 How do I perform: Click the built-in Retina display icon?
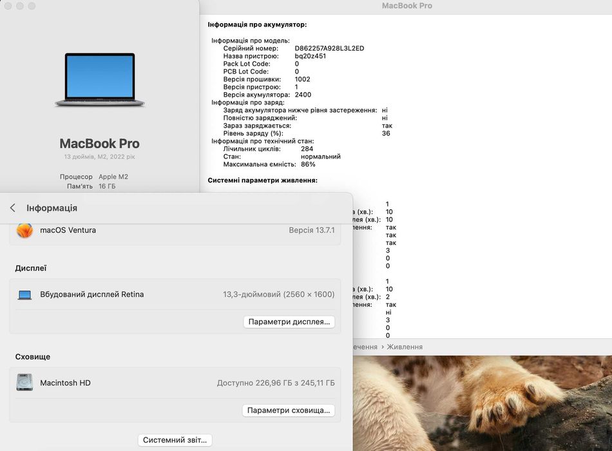[x=24, y=295]
